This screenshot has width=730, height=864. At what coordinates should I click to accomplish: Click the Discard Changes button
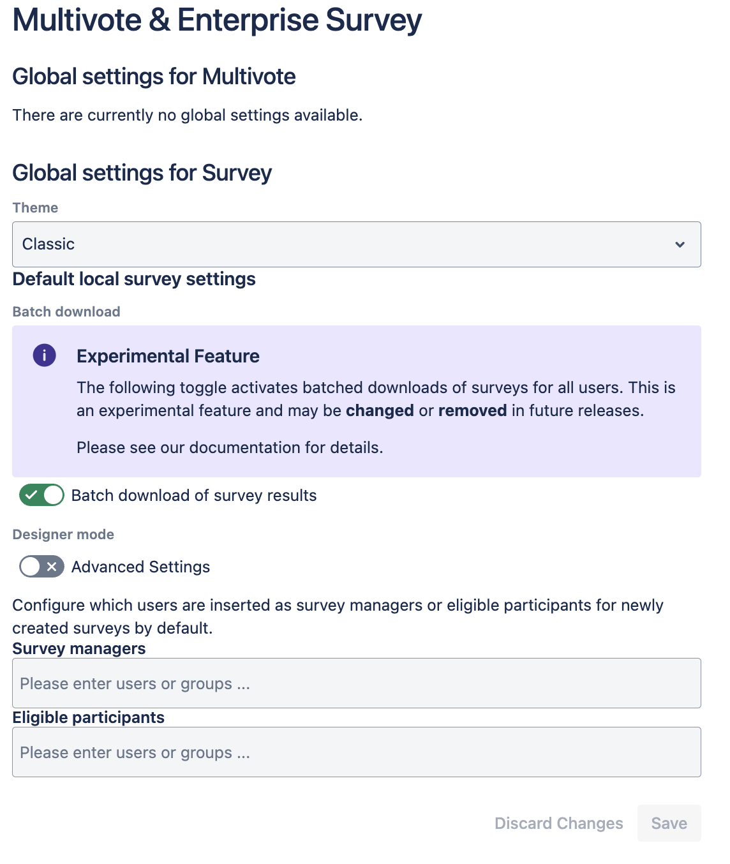coord(558,823)
